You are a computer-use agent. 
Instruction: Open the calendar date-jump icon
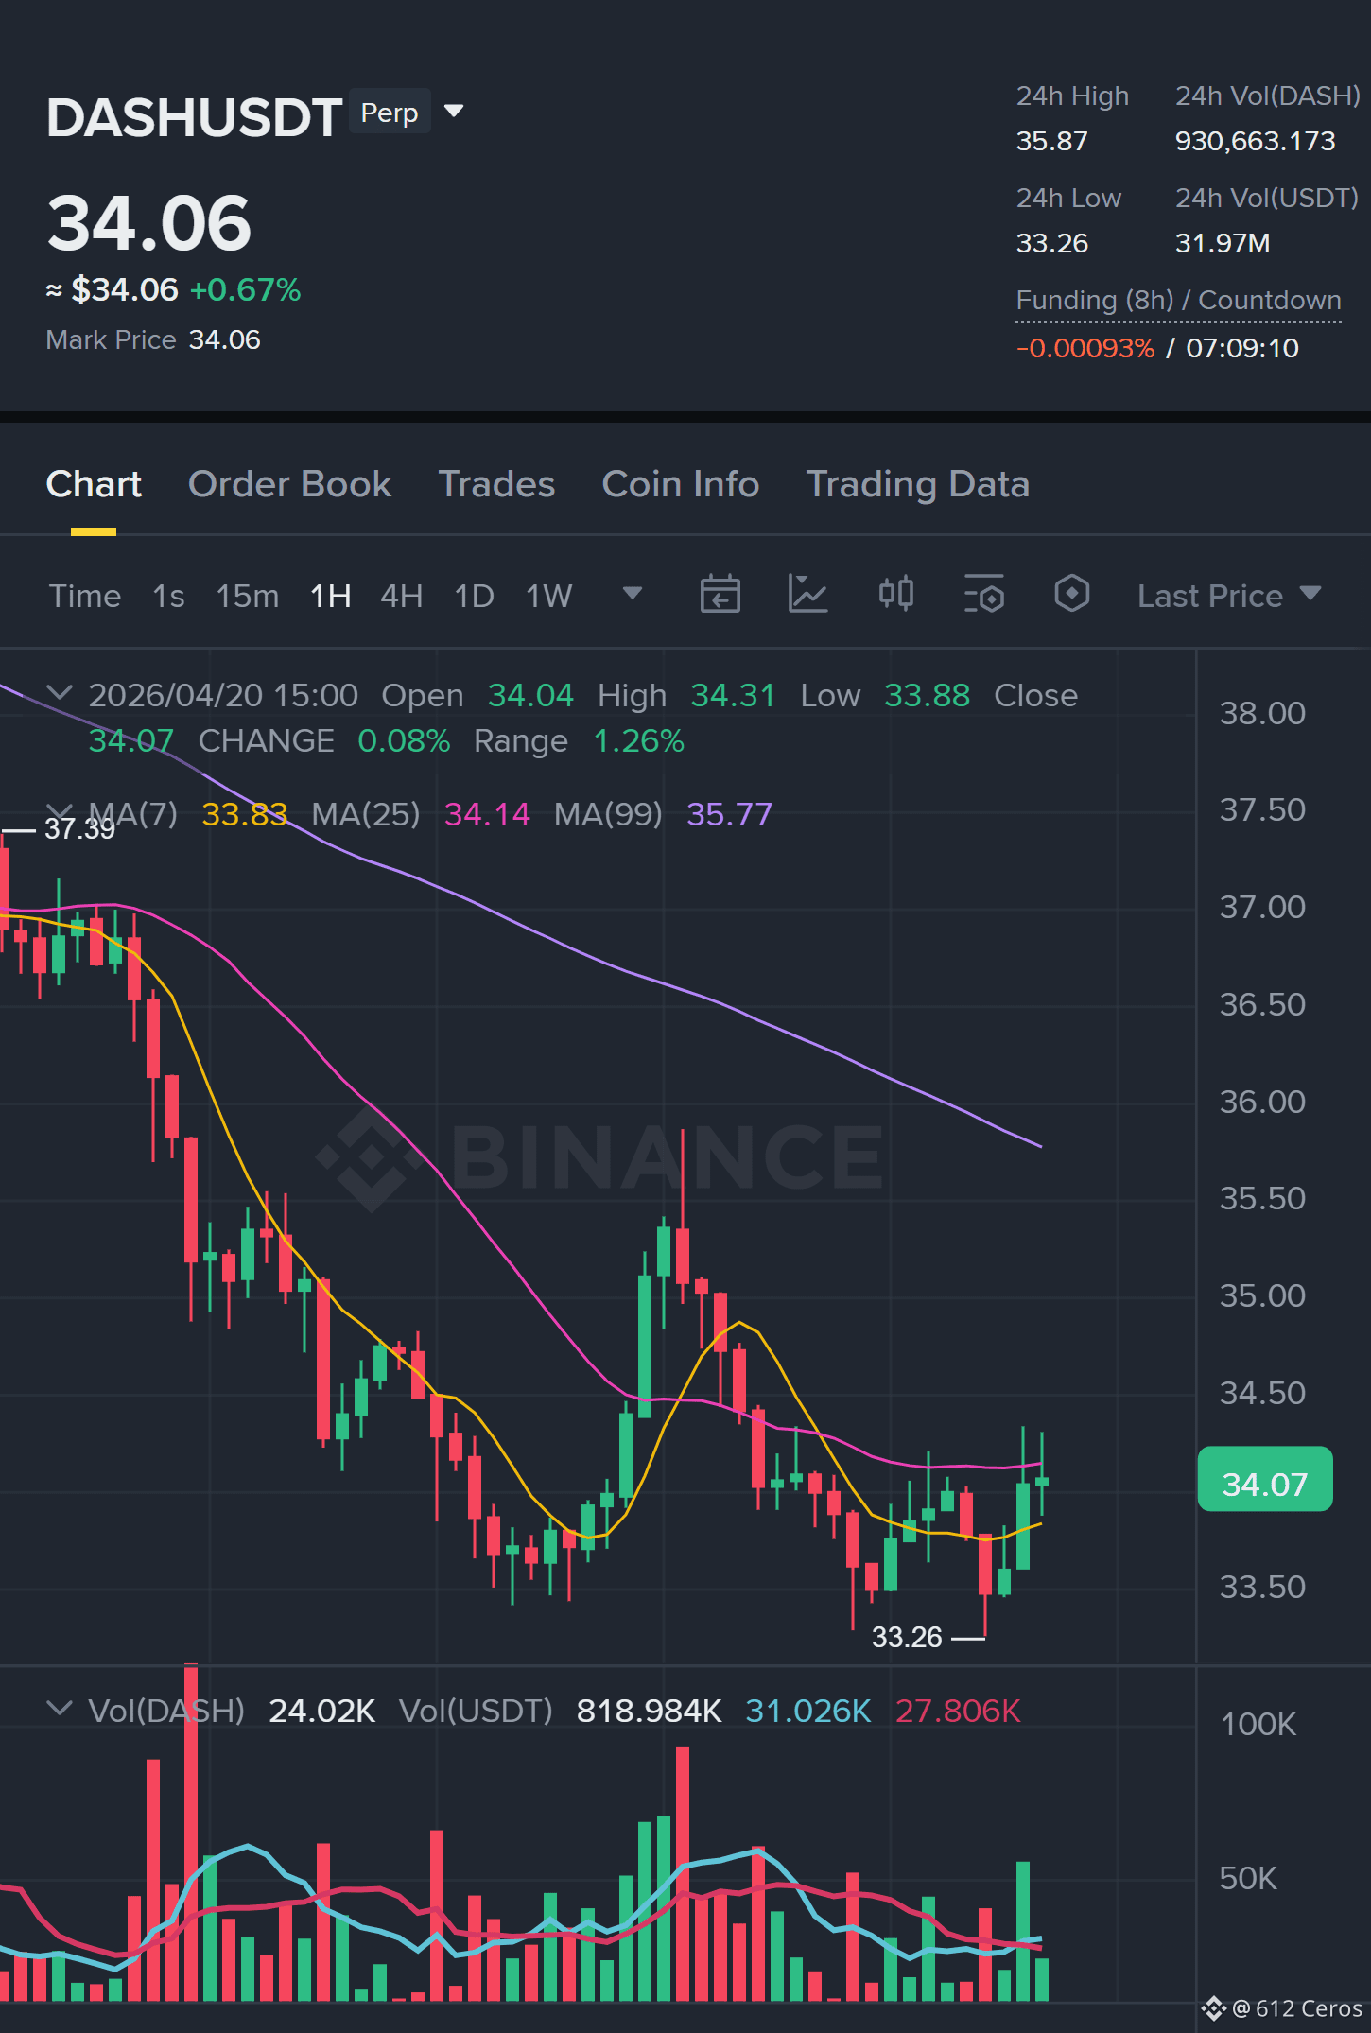point(720,595)
